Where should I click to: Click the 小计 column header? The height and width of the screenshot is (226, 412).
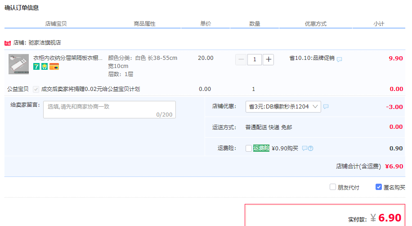click(x=379, y=24)
